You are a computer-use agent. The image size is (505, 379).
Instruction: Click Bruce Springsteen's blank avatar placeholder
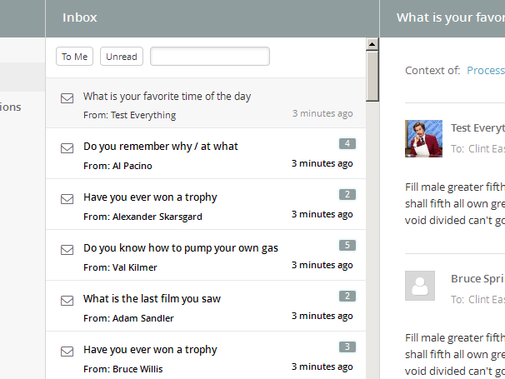tap(420, 285)
